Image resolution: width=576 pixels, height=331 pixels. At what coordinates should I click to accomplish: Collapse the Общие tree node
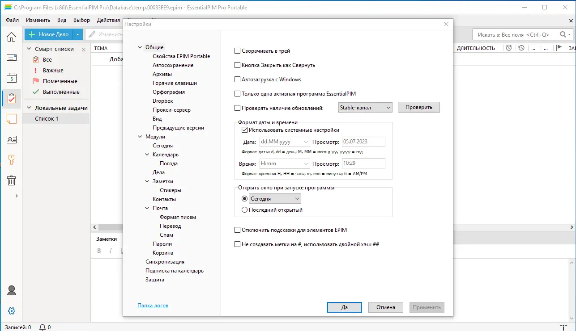(140, 47)
